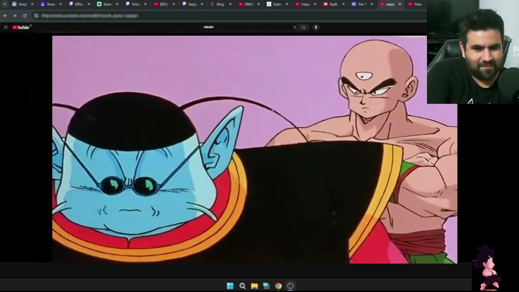The height and width of the screenshot is (292, 519).
Task: Open the Windows Start menu
Action: [x=230, y=286]
